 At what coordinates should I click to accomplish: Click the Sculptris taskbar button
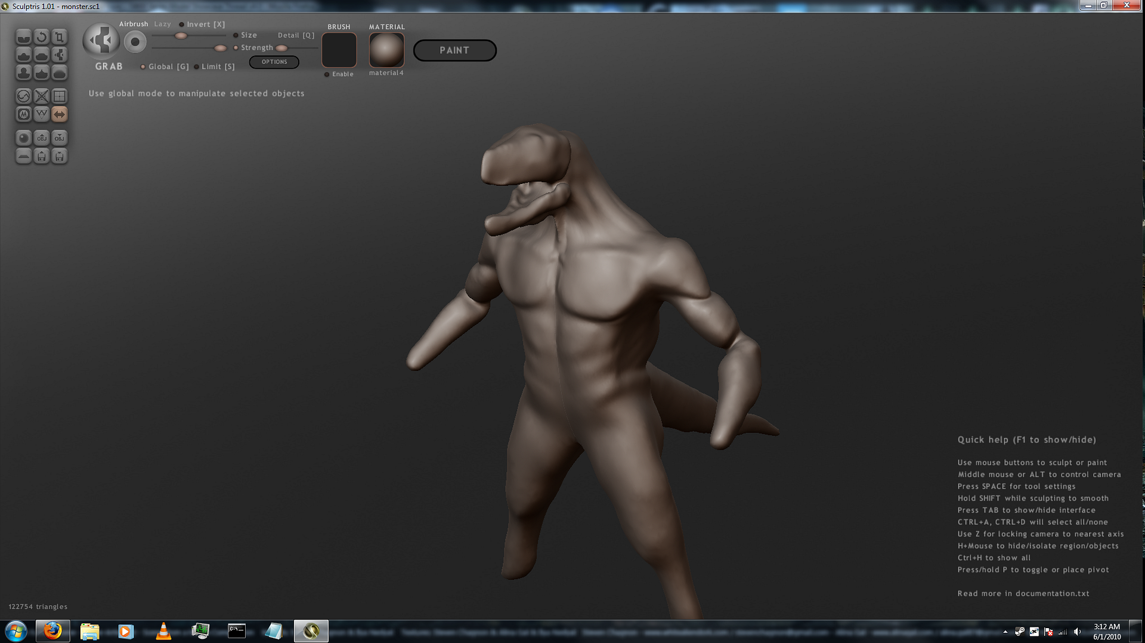tap(311, 631)
